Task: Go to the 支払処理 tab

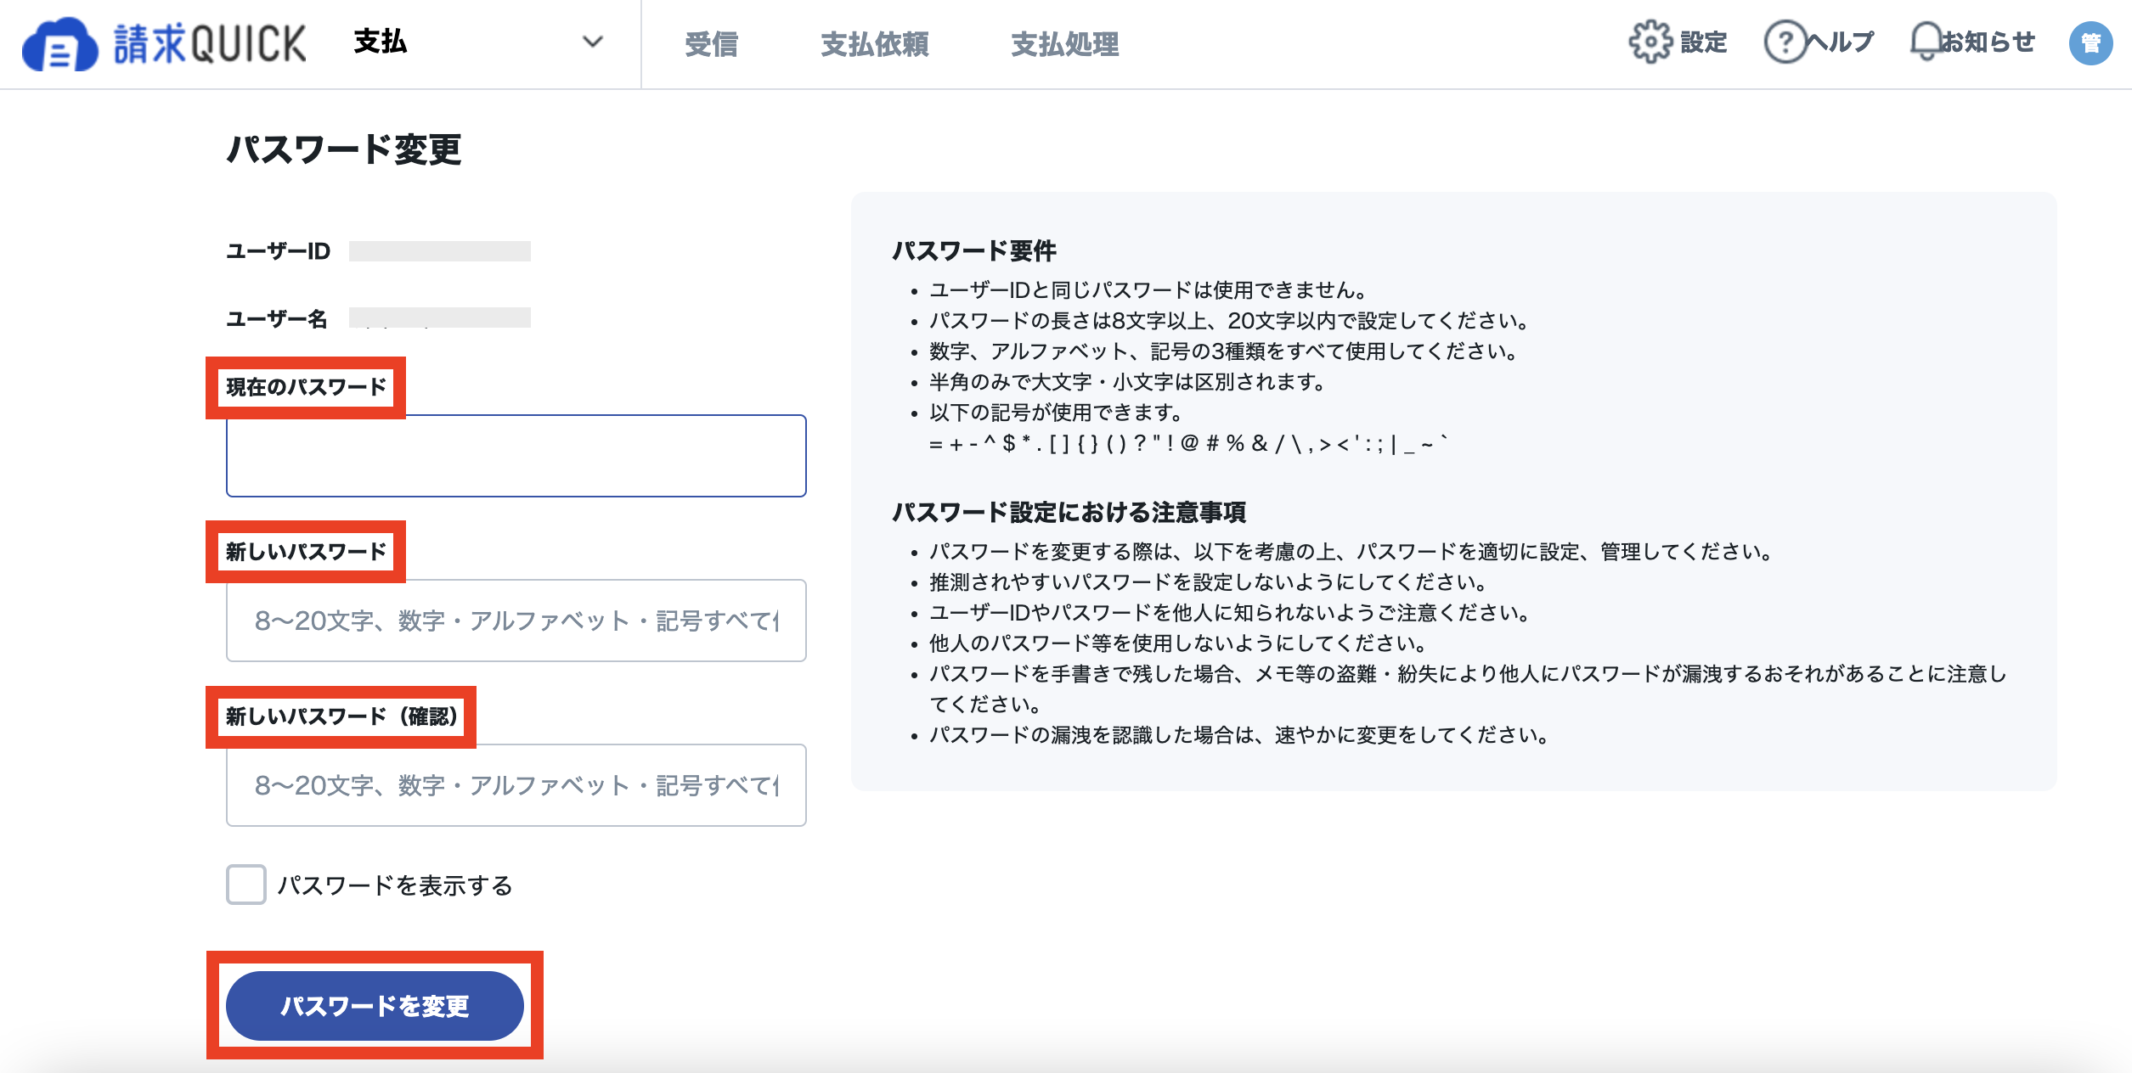Action: click(x=1065, y=44)
